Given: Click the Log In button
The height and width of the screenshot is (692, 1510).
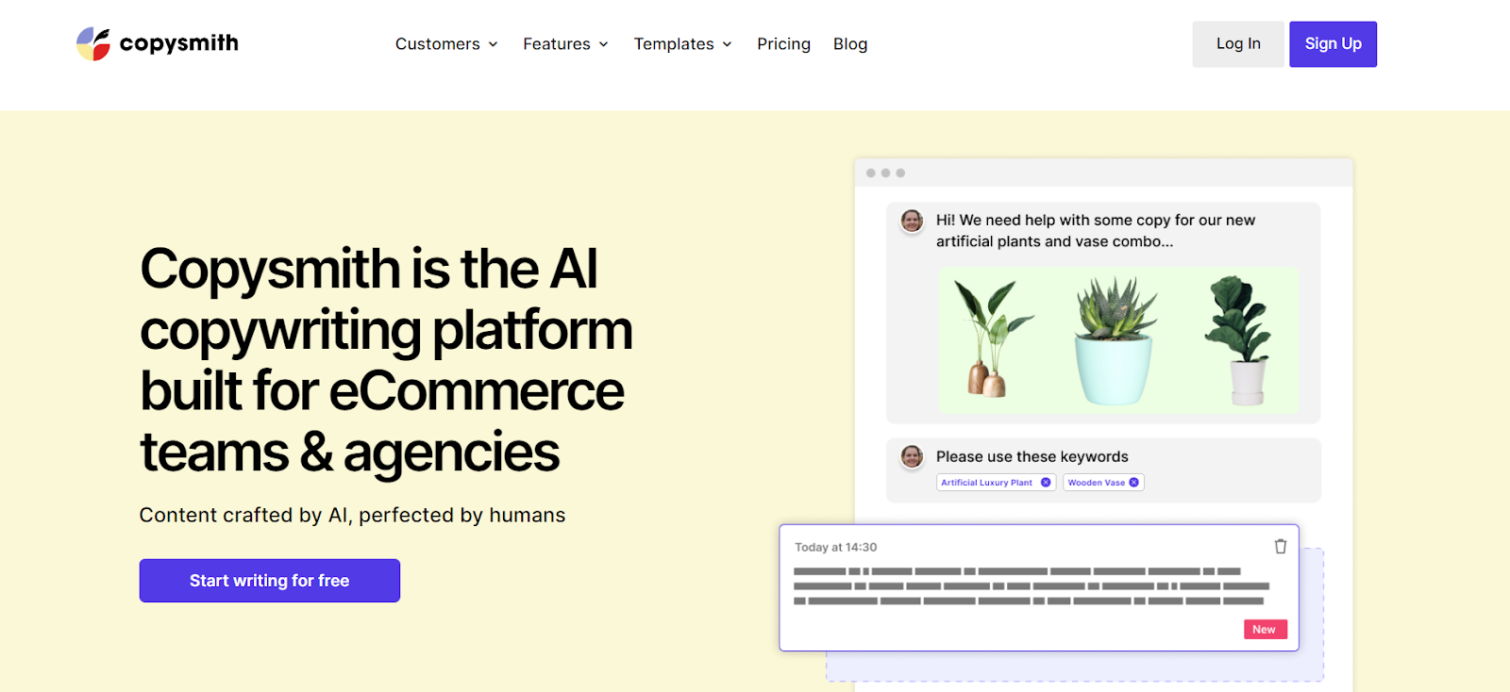Looking at the screenshot, I should [1238, 44].
